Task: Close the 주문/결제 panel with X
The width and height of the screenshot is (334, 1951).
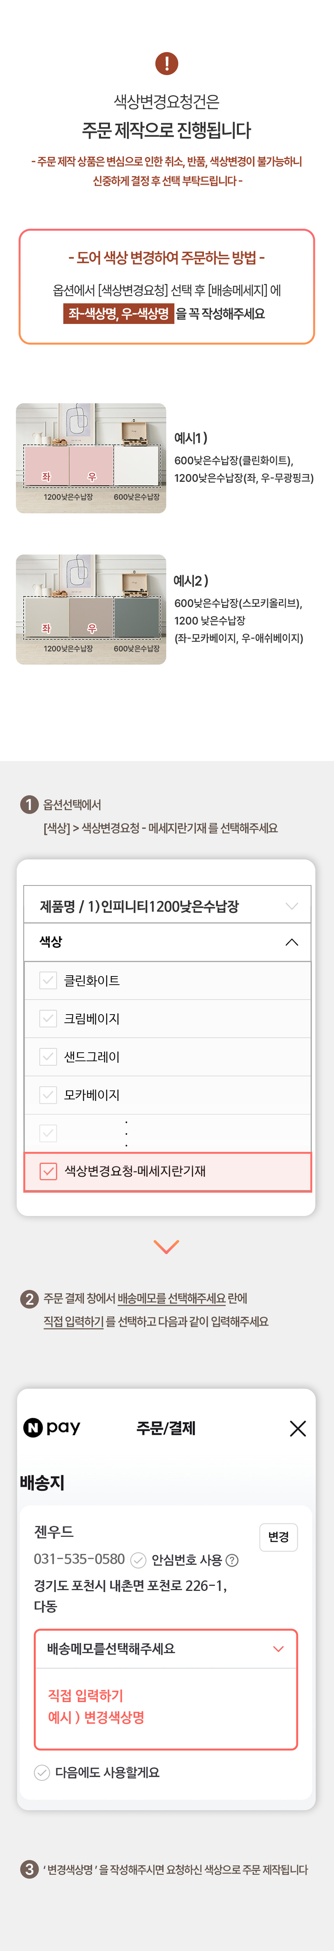Action: 298,1428
